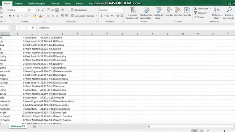Align text to the right
Viewport: 235px width, 132px height.
[57, 16]
